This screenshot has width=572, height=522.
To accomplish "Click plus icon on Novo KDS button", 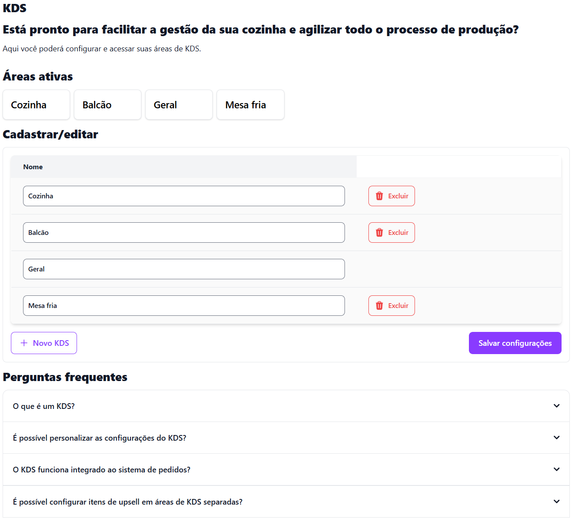I will coord(24,343).
